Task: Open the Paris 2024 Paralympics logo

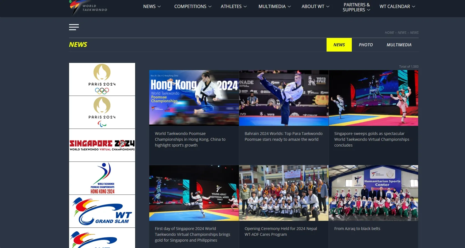Action: tap(102, 112)
